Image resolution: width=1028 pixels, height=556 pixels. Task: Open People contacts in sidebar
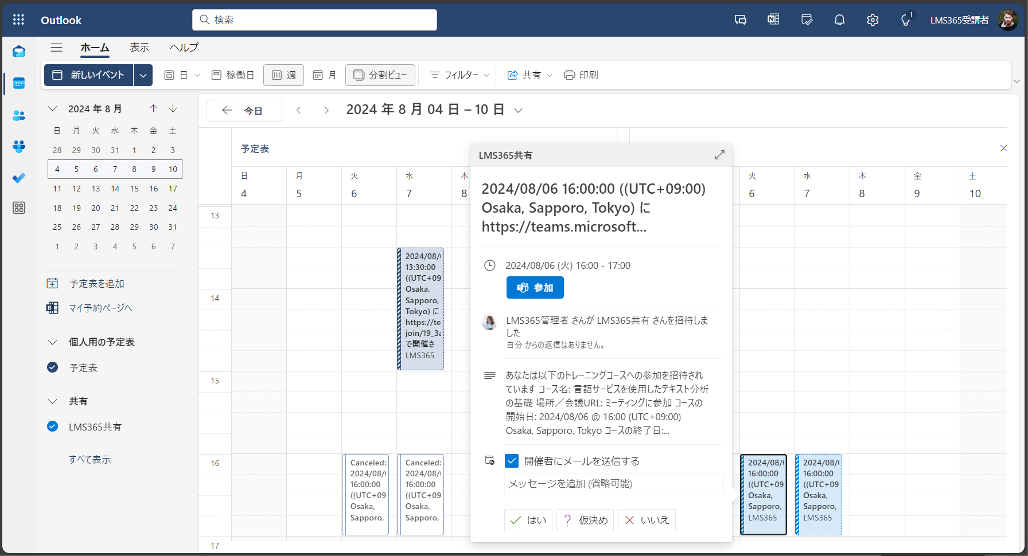[x=19, y=115]
